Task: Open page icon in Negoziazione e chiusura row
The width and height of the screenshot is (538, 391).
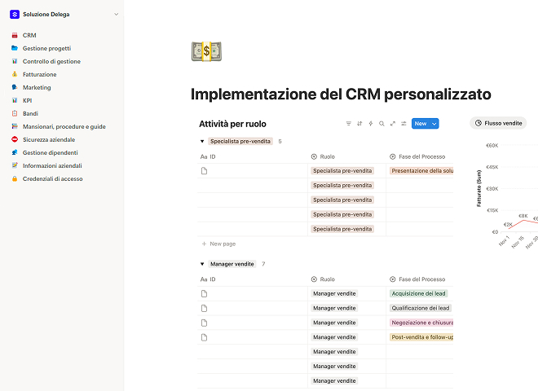Action: 204,323
